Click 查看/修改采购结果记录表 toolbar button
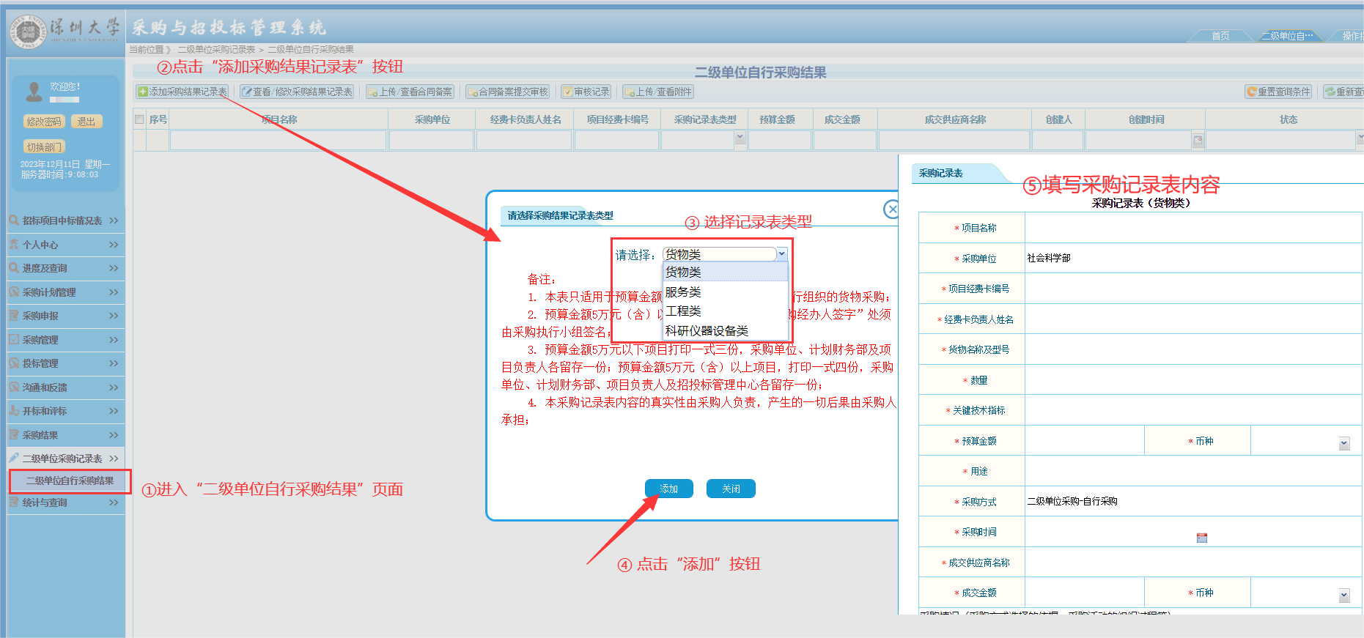 click(298, 92)
